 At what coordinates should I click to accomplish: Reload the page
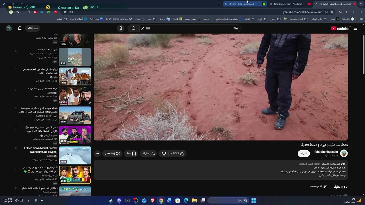(347, 12)
